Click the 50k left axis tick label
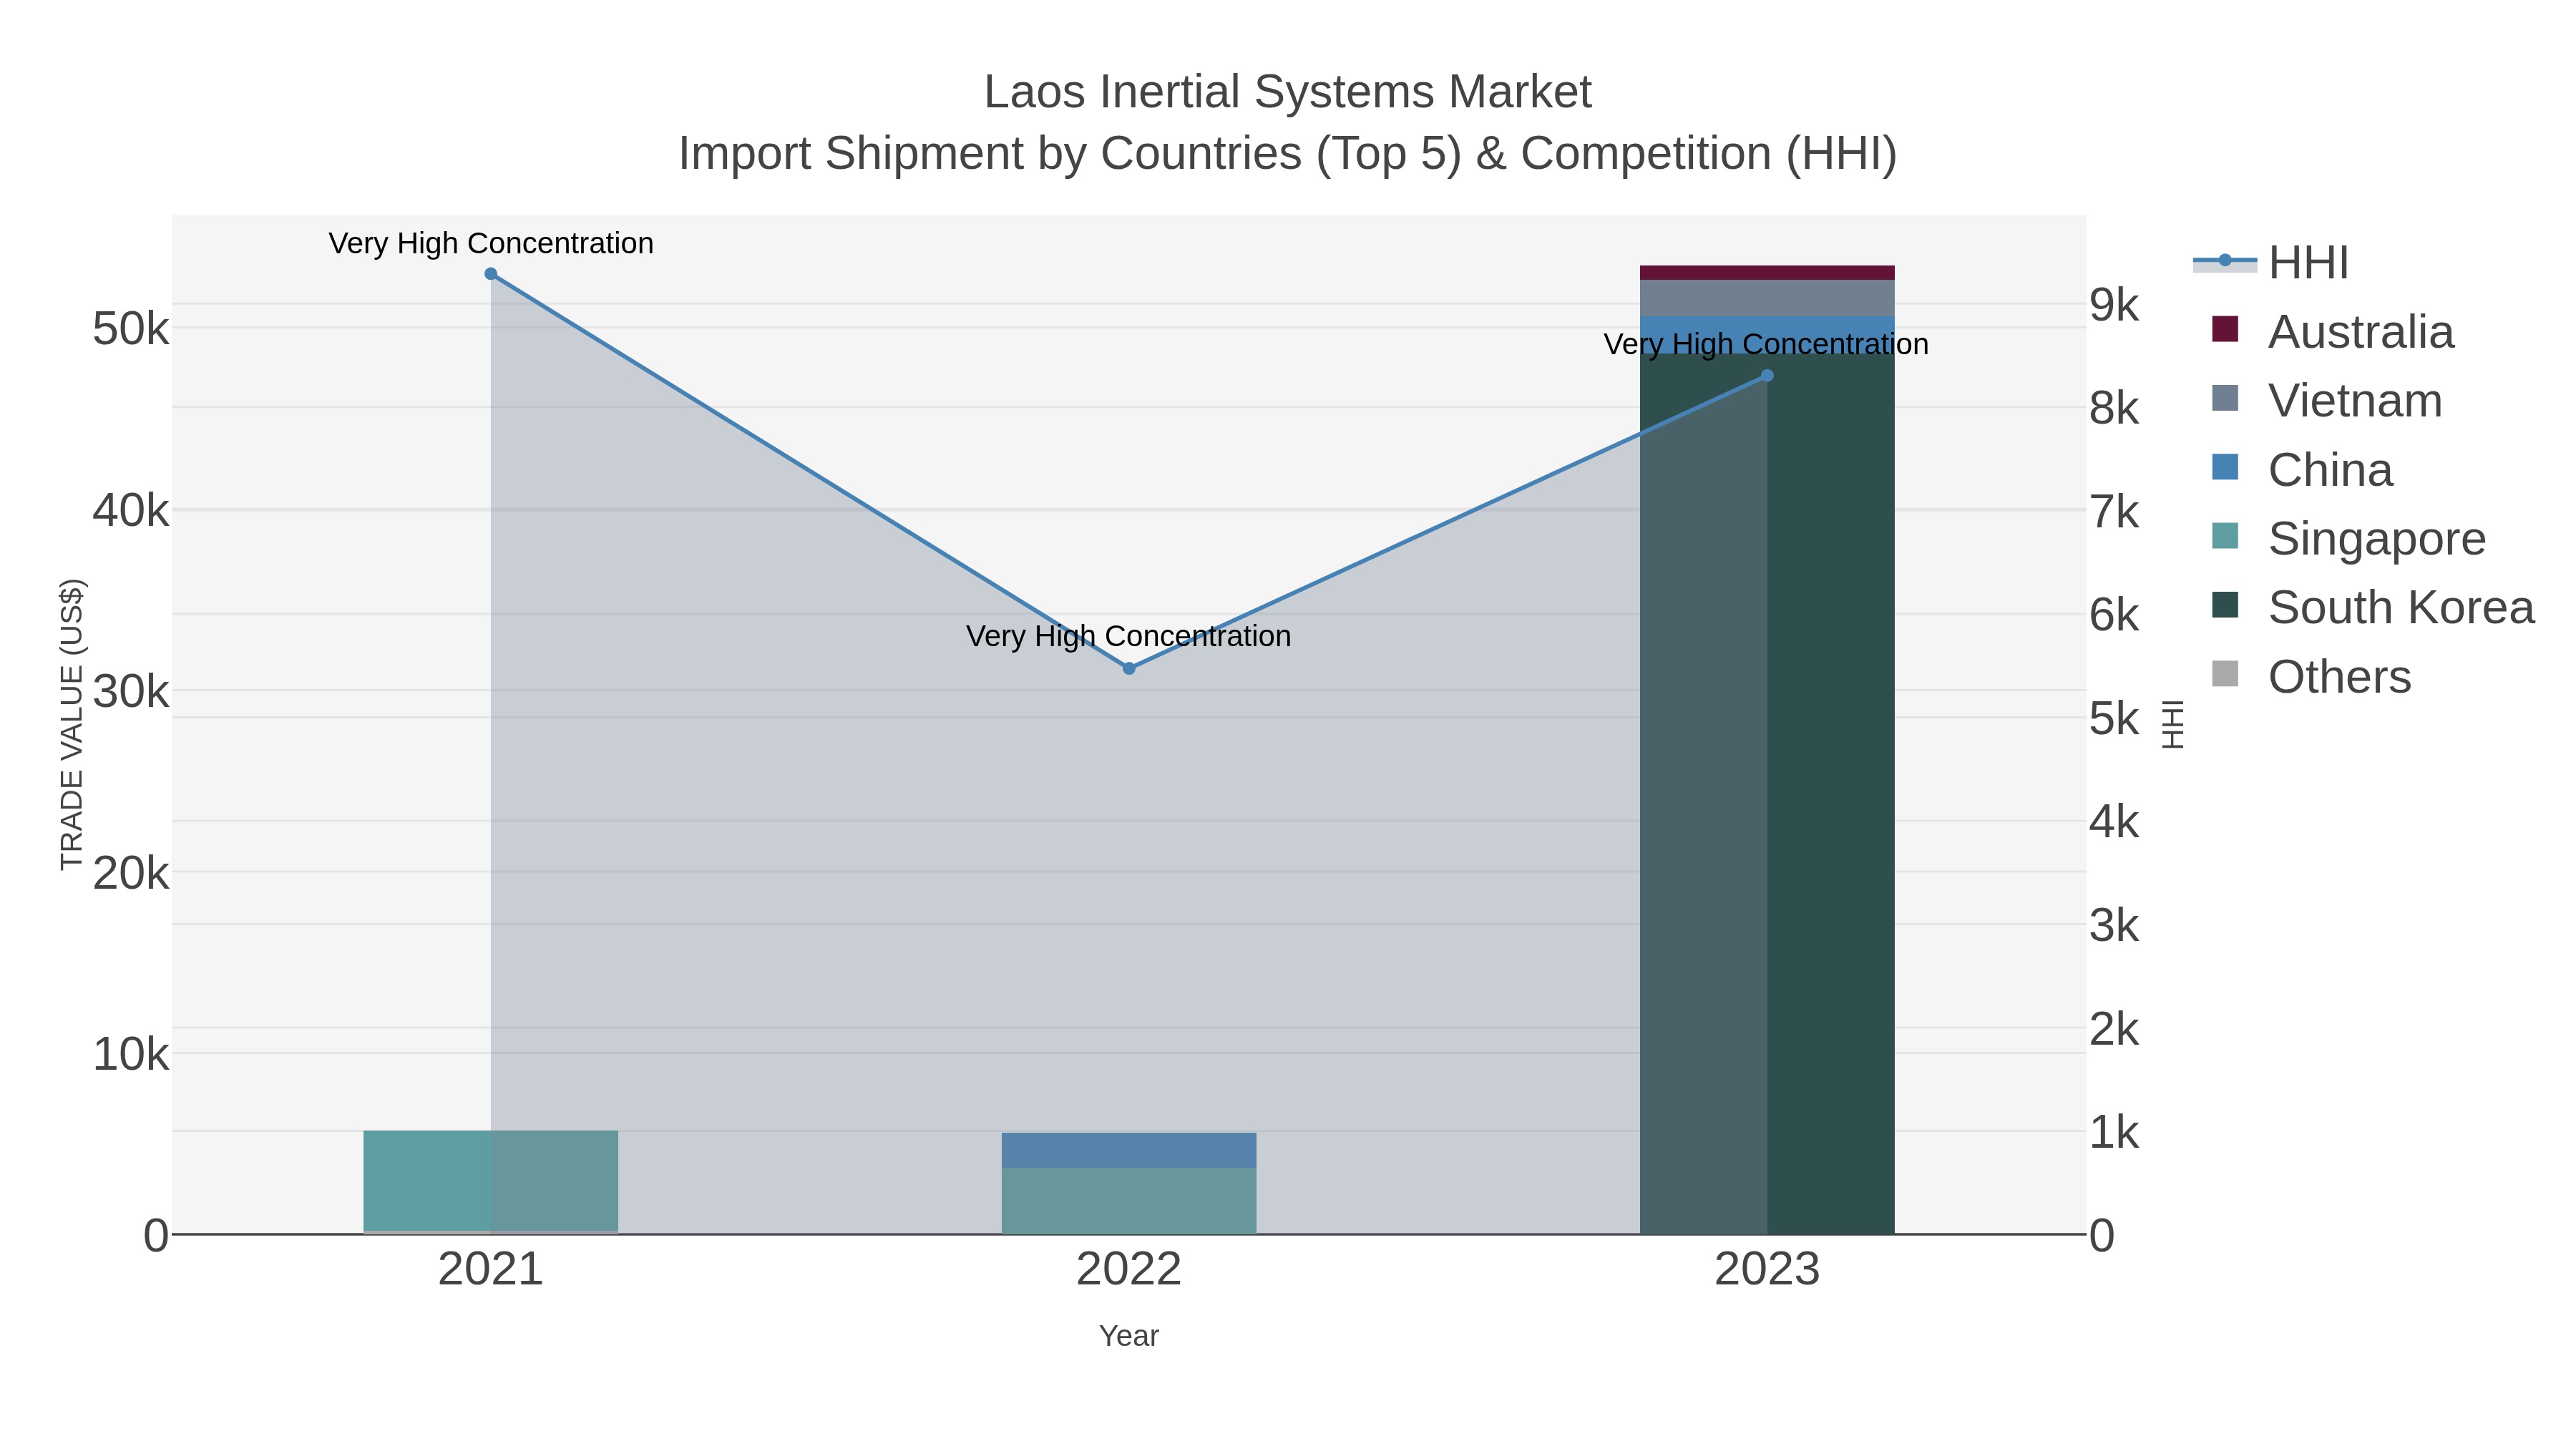This screenshot has width=2576, height=1449. (x=131, y=329)
